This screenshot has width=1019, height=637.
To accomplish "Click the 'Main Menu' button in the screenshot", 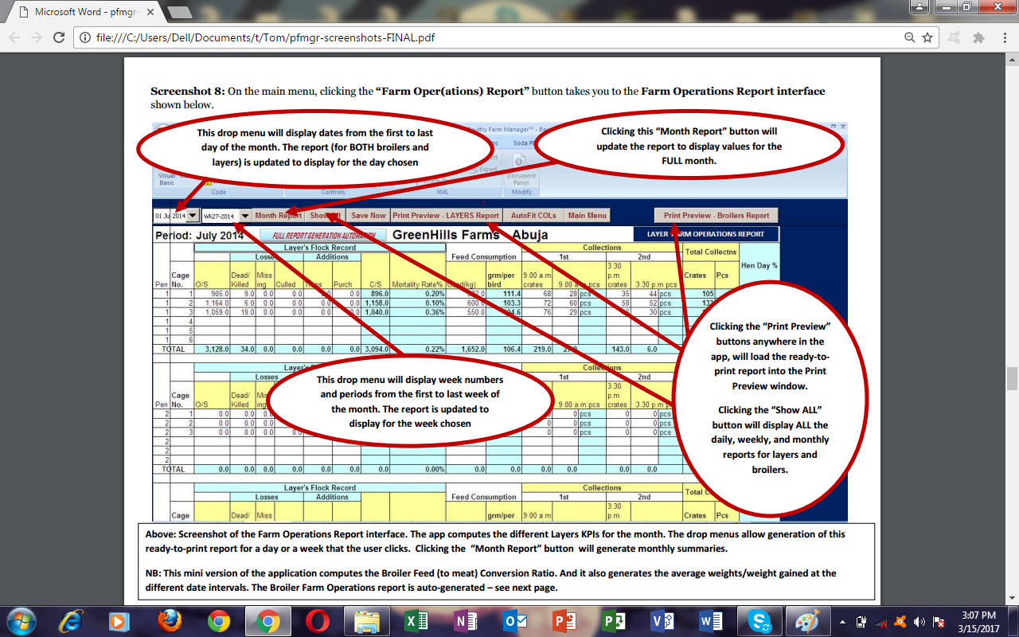I will [x=588, y=215].
